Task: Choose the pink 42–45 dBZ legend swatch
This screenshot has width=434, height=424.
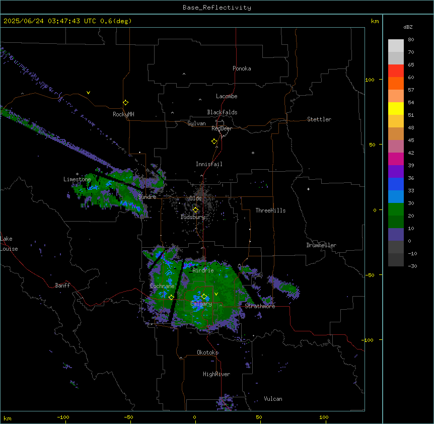Action: tap(396, 147)
